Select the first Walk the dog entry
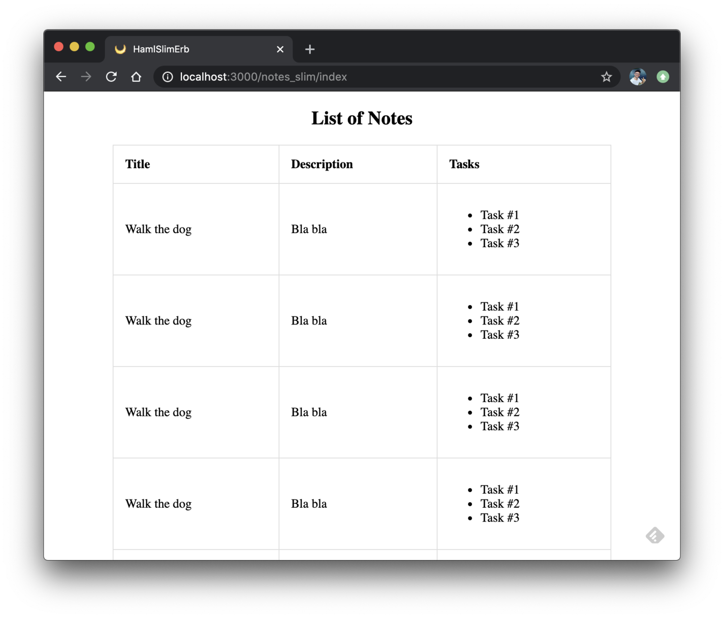 (158, 229)
